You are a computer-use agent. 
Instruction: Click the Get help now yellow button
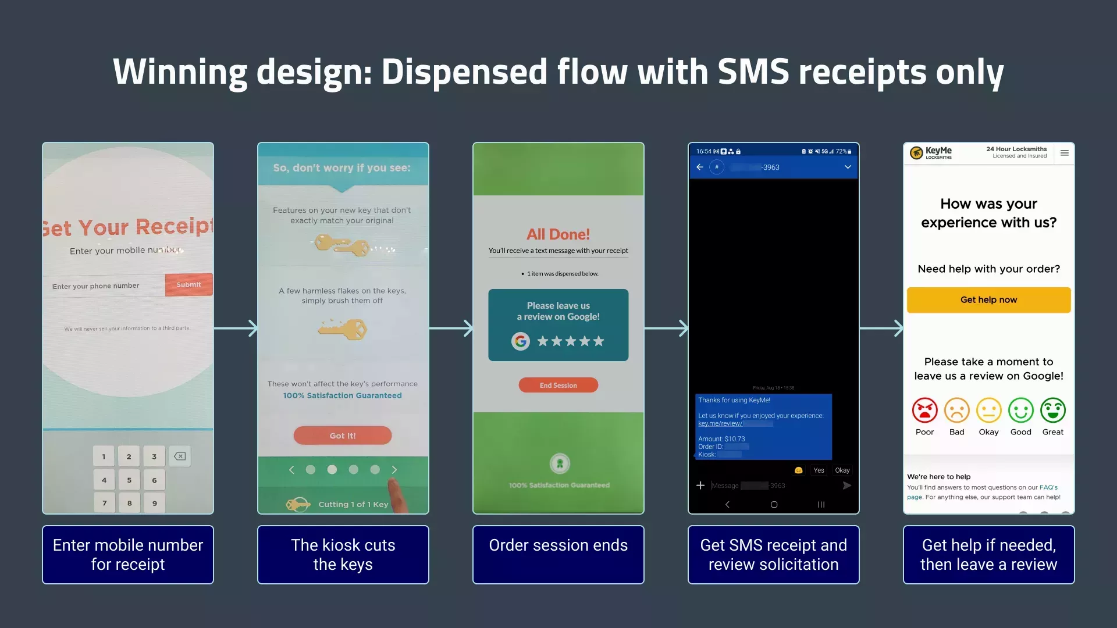[989, 299]
